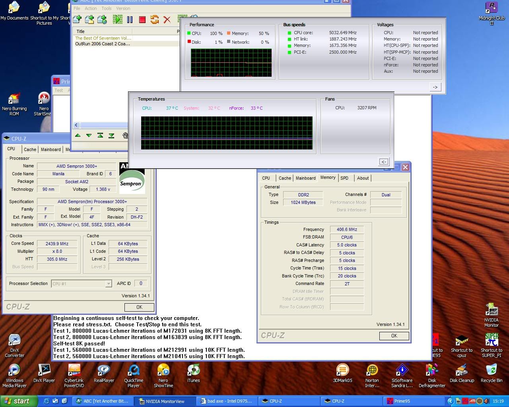This screenshot has height=407, width=509.
Task: Expand hidden system tray icons chevron
Action: [451, 401]
